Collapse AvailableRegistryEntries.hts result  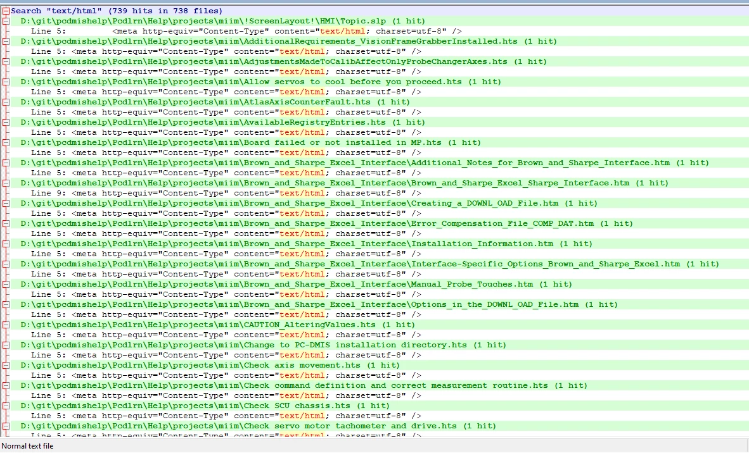pyautogui.click(x=6, y=122)
